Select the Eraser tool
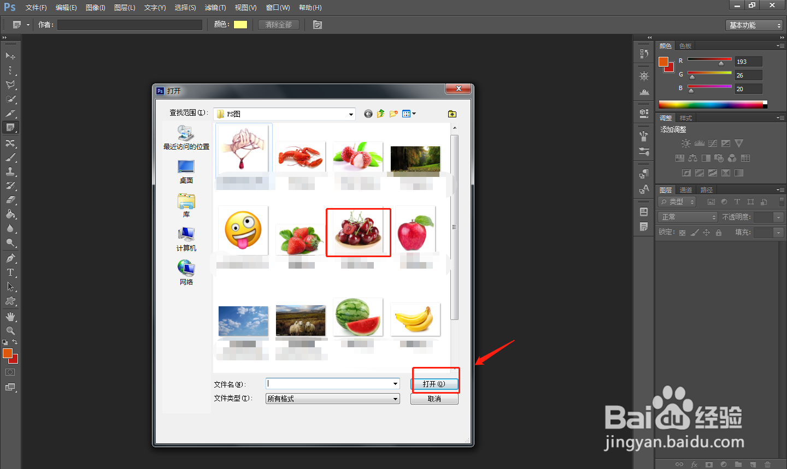Image resolution: width=787 pixels, height=469 pixels. click(10, 200)
